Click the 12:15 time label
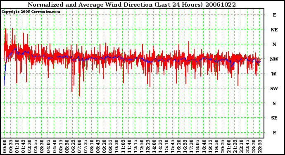This screenshot has width=285, height=155. 135,146
